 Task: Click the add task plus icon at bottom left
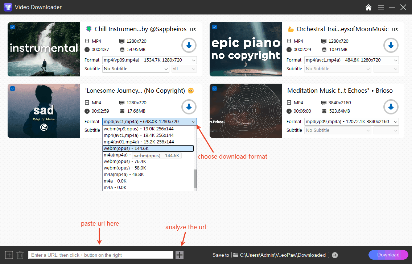point(9,255)
